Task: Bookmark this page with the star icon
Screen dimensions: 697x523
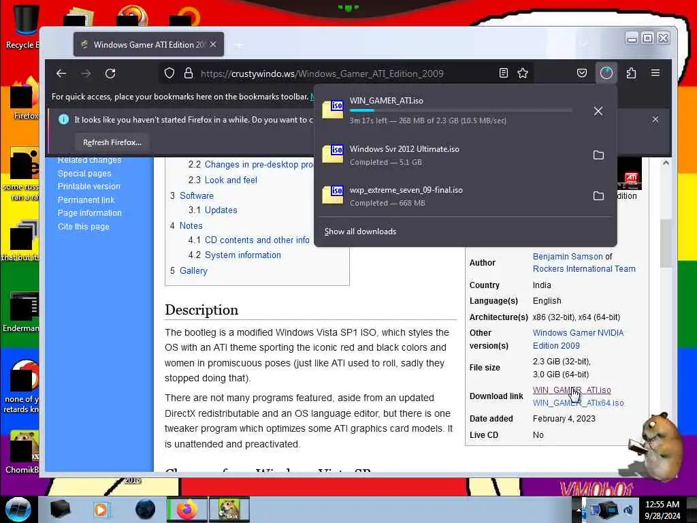Action: [x=523, y=74]
